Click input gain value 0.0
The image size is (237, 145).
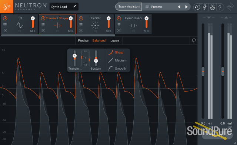[203, 123]
